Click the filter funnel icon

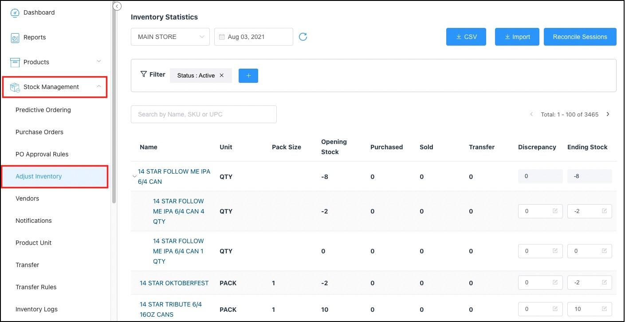click(143, 74)
